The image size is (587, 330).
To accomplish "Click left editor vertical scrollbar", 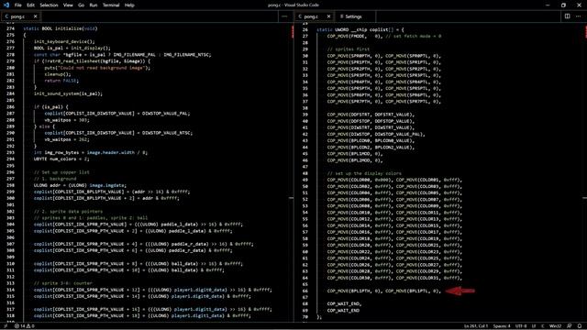I will [x=292, y=172].
